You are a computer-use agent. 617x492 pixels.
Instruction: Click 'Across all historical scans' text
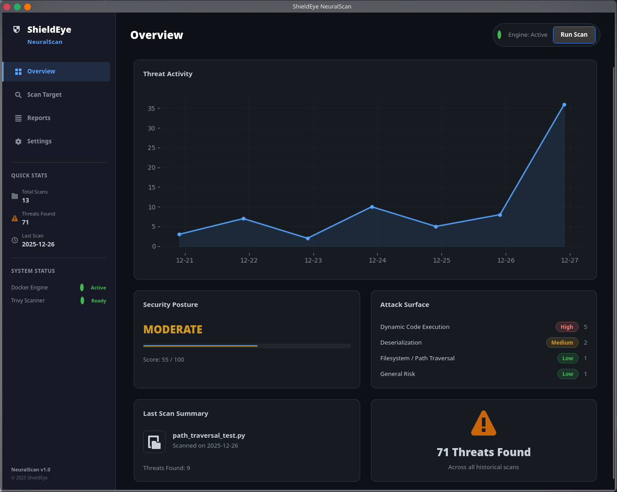pyautogui.click(x=484, y=467)
